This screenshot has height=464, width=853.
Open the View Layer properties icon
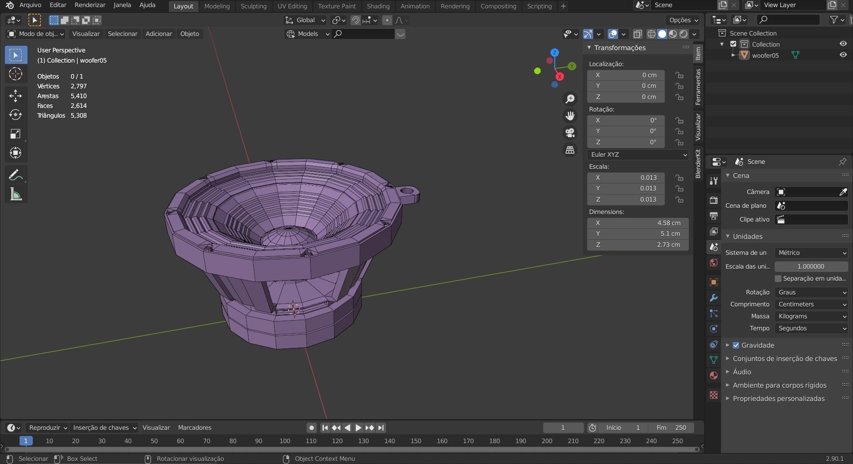tap(713, 231)
